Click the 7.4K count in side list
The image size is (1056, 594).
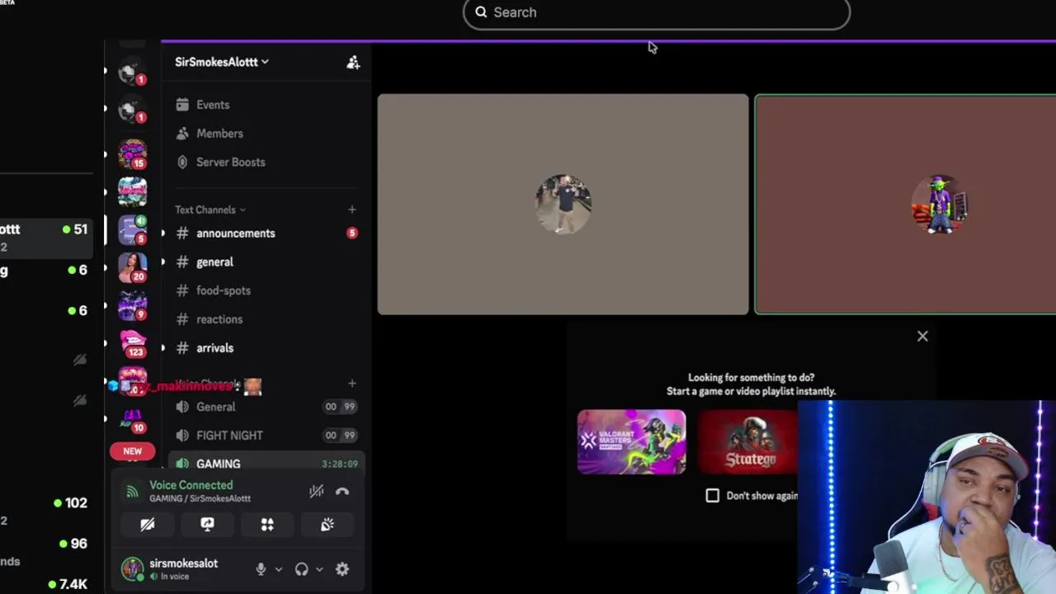pos(73,584)
